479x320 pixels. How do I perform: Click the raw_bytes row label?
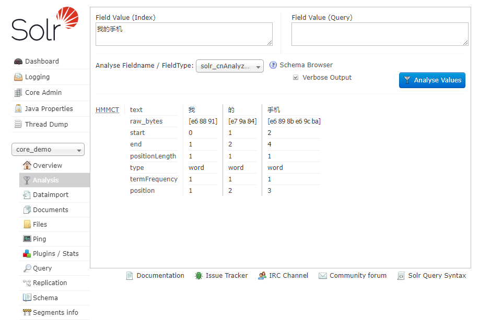point(146,121)
